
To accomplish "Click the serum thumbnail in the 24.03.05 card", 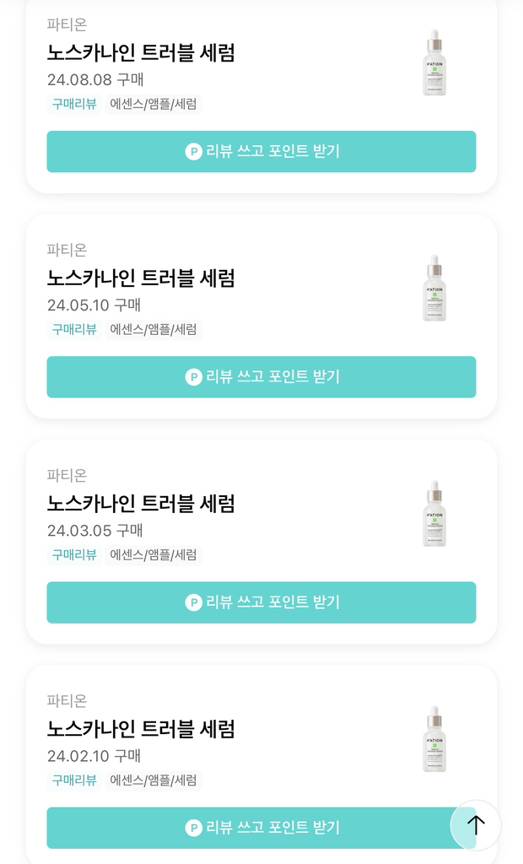I will tap(434, 513).
